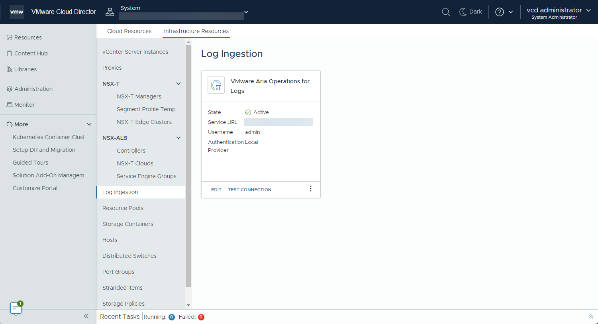The image size is (598, 324).
Task: Switch to Dark theme moon icon
Action: pyautogui.click(x=463, y=12)
